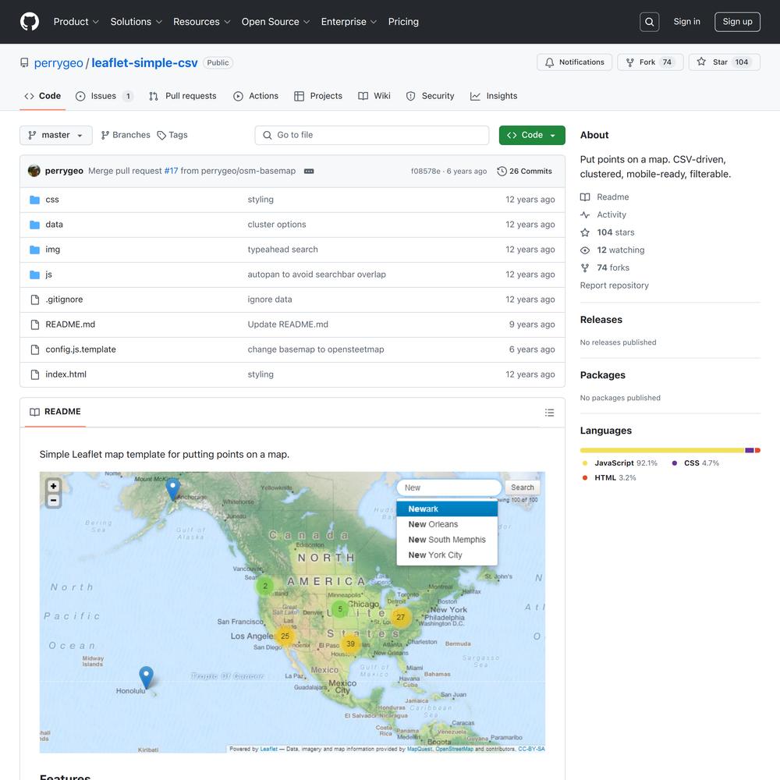Open pull request #17 link
This screenshot has width=780, height=780.
click(171, 171)
